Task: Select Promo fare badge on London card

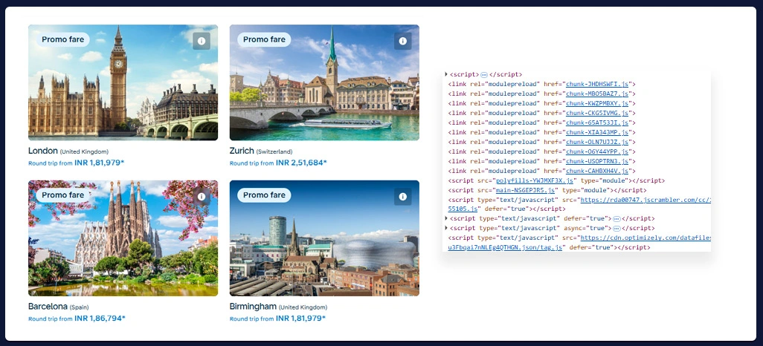Action: (62, 40)
